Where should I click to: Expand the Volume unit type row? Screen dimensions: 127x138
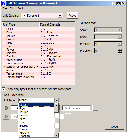(x=4, y=36)
